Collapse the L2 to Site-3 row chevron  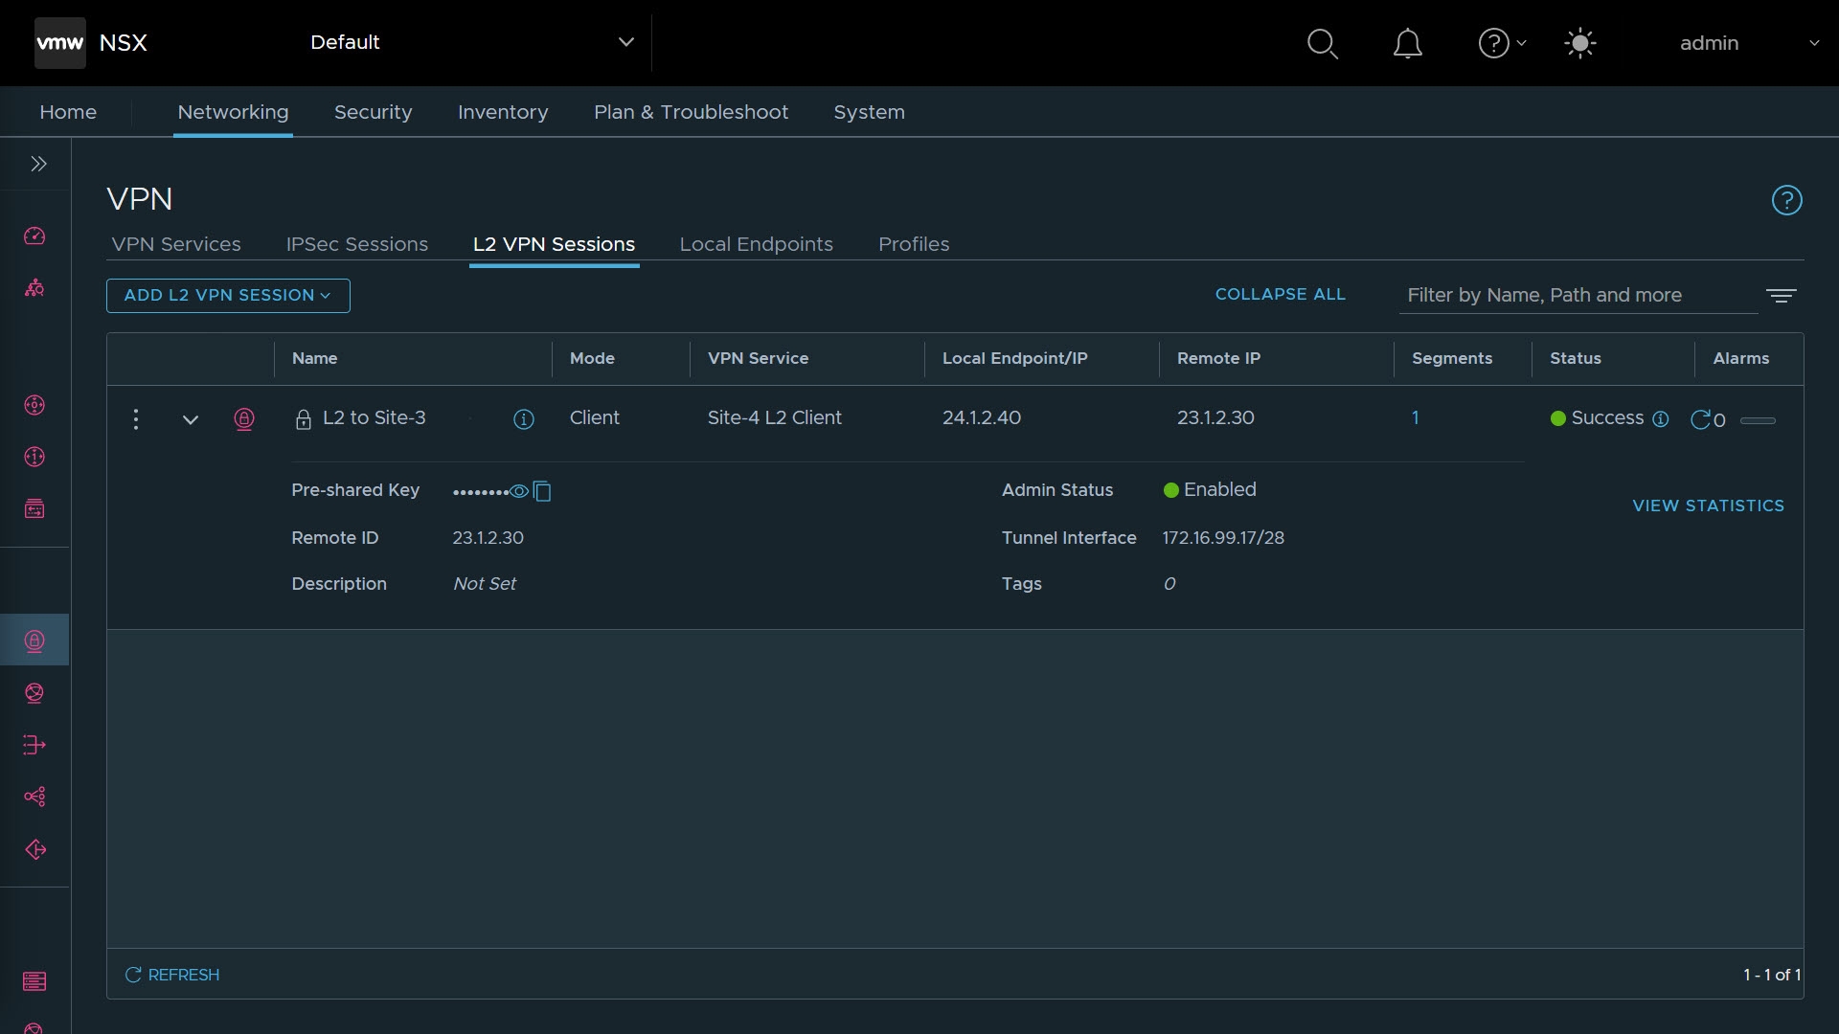point(191,419)
